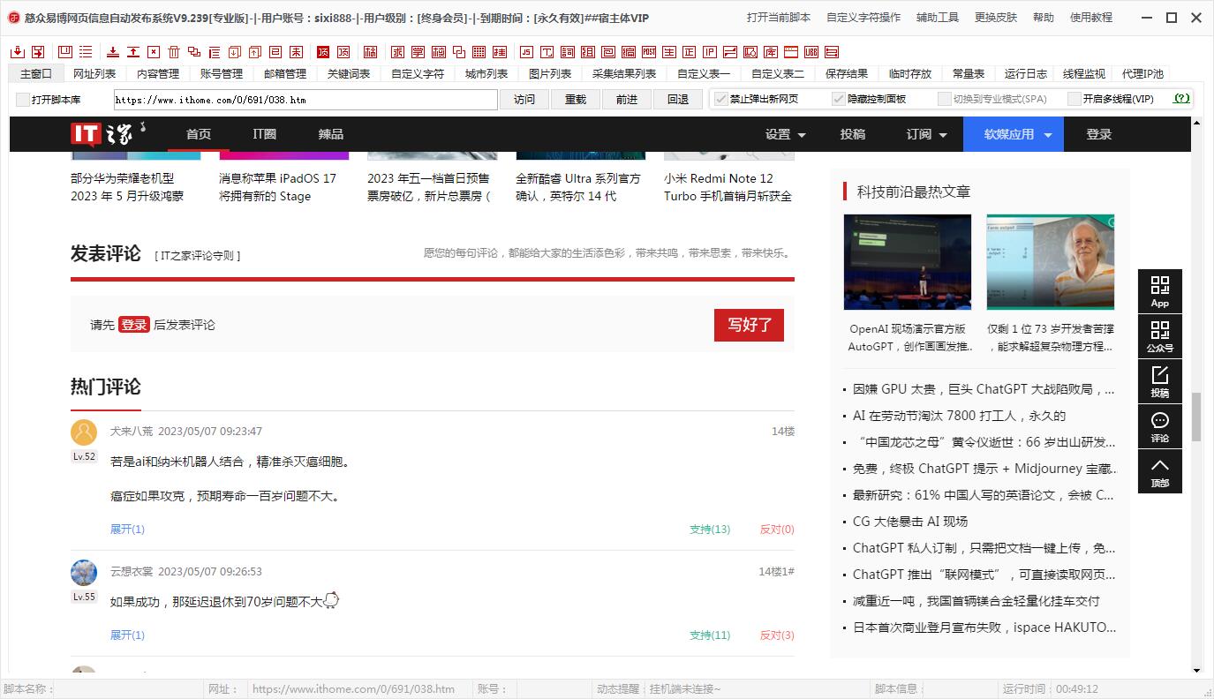Click the JS script icon

point(528,52)
